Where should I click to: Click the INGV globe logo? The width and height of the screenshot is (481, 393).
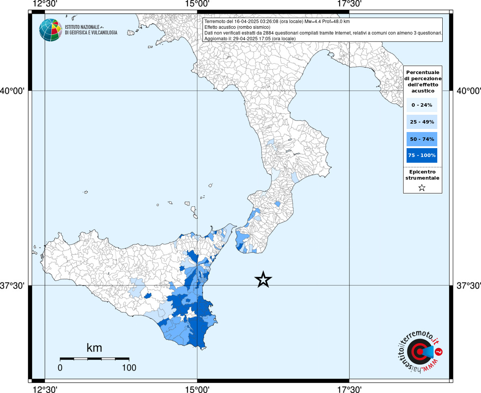(51, 30)
